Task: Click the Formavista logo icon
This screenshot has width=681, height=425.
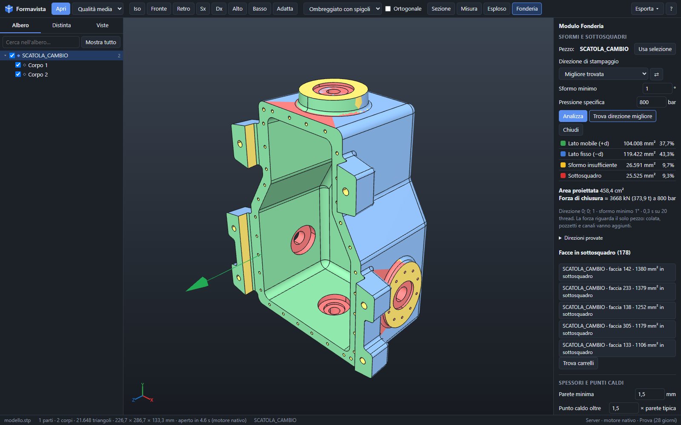Action: point(9,9)
